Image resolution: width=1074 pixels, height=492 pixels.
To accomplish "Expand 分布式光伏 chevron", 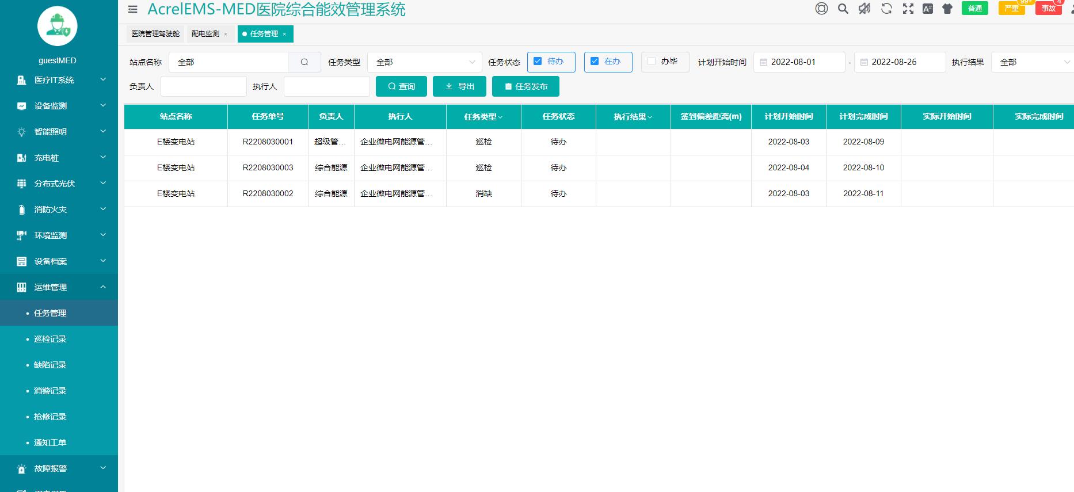I will [x=103, y=183].
